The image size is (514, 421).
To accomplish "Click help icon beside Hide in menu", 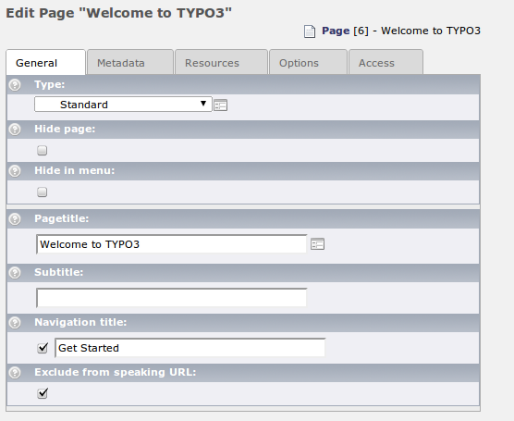I will pyautogui.click(x=15, y=171).
